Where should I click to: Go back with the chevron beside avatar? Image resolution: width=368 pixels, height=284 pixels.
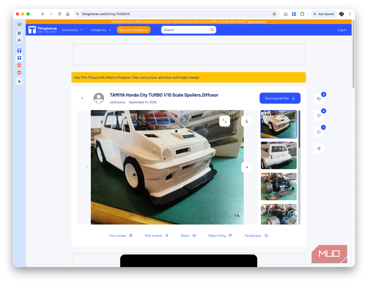82,98
